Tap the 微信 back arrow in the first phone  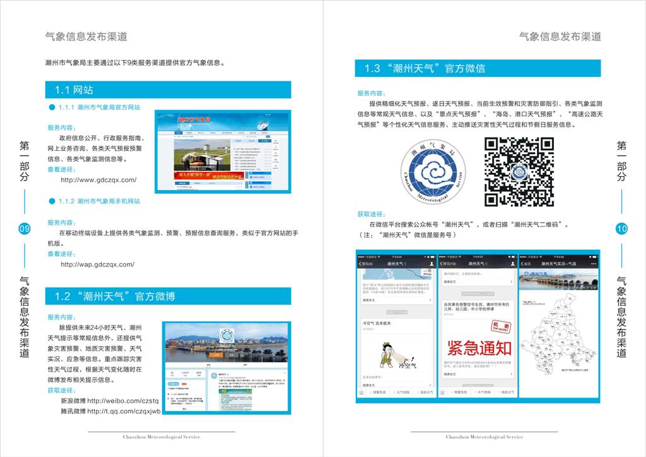(x=362, y=263)
